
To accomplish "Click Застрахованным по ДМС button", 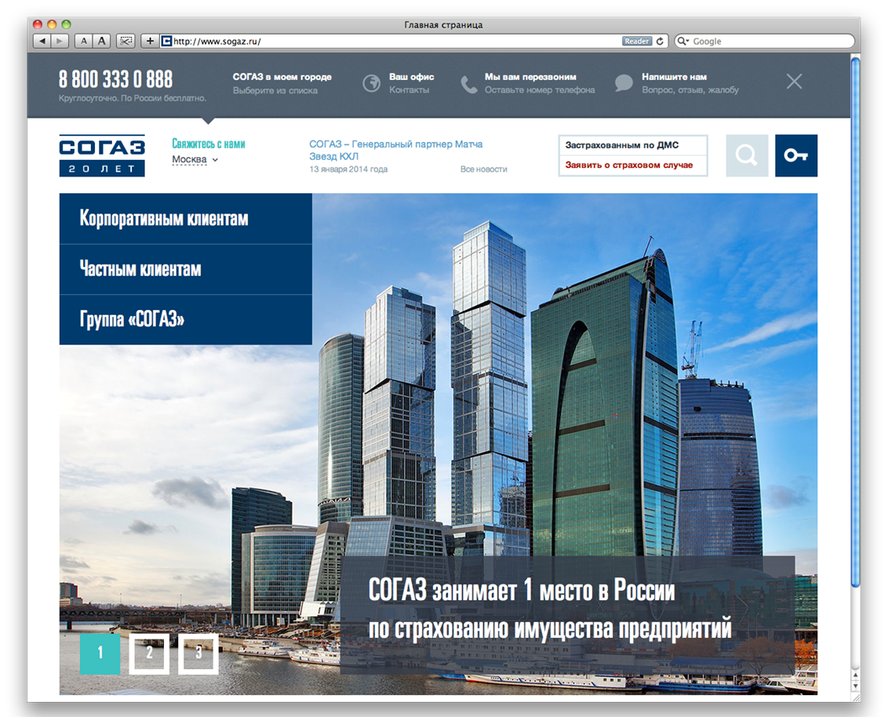I will (x=632, y=145).
